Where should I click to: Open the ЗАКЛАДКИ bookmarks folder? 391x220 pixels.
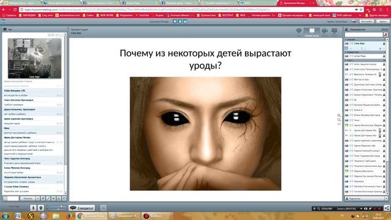27,15
